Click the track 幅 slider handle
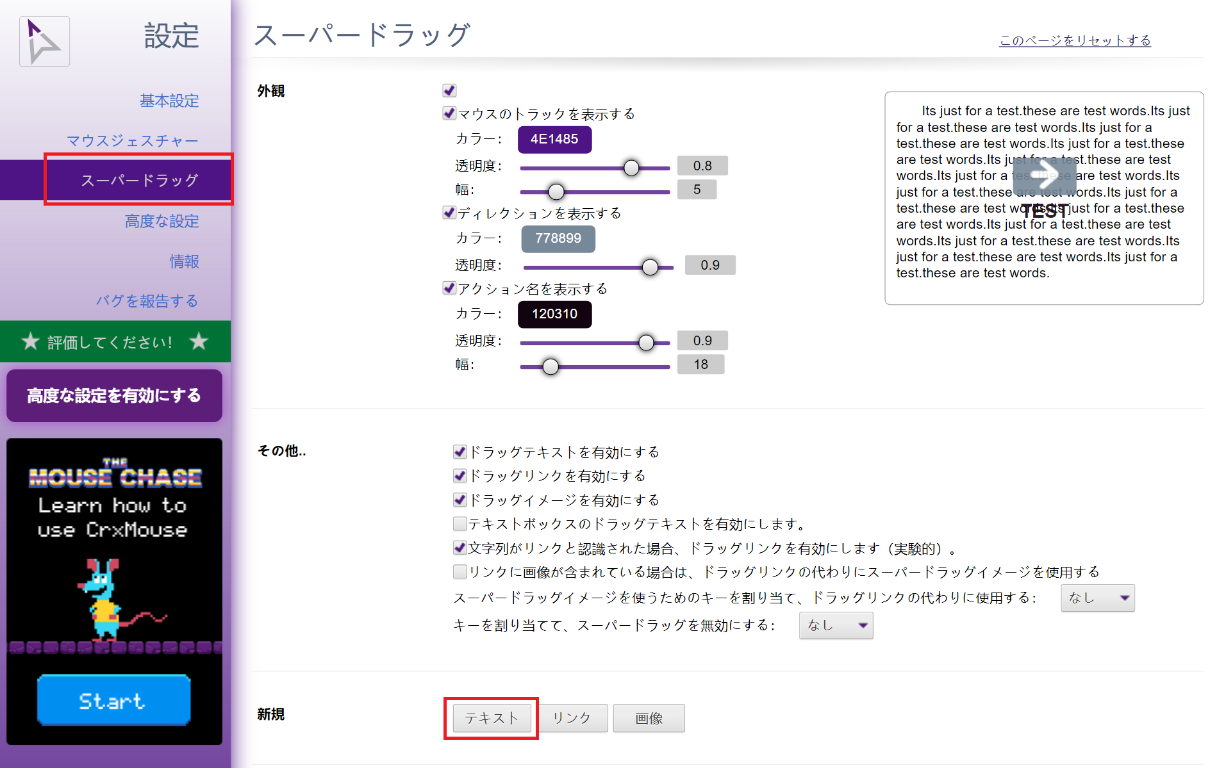This screenshot has height=768, width=1226. [556, 192]
